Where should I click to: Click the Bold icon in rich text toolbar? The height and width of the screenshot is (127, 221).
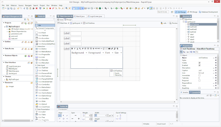pos(72,49)
